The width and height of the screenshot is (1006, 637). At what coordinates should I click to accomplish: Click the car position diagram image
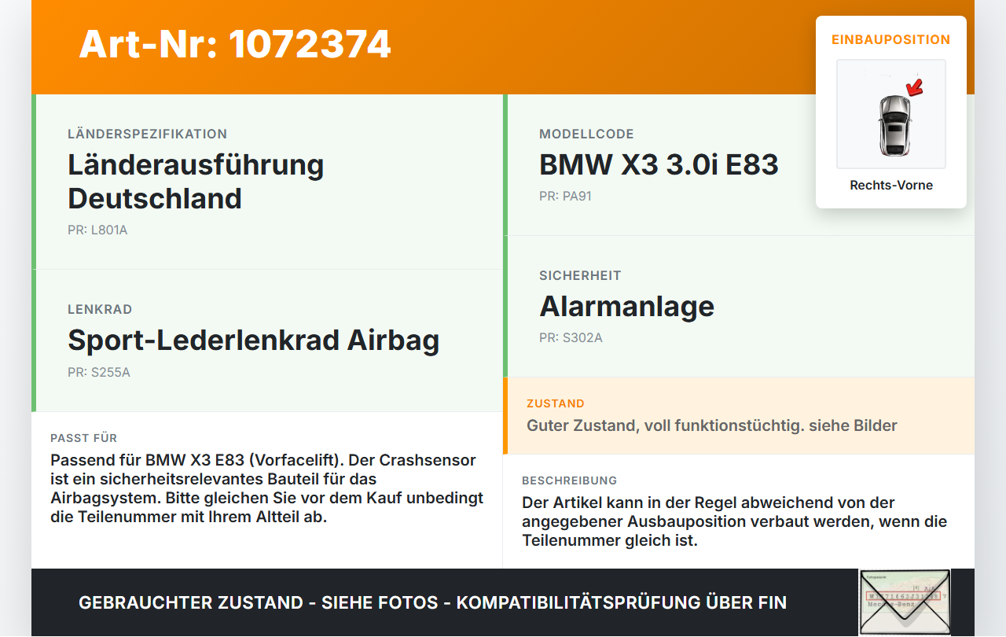pos(891,114)
